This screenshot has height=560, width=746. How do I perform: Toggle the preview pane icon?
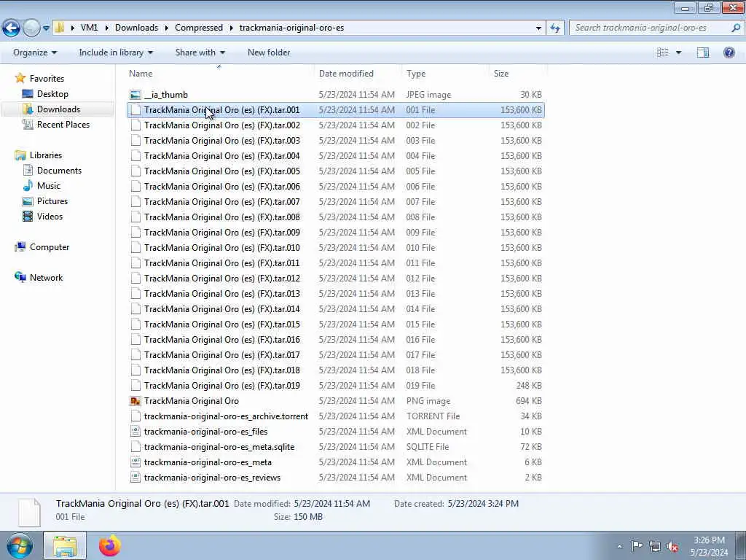point(703,52)
